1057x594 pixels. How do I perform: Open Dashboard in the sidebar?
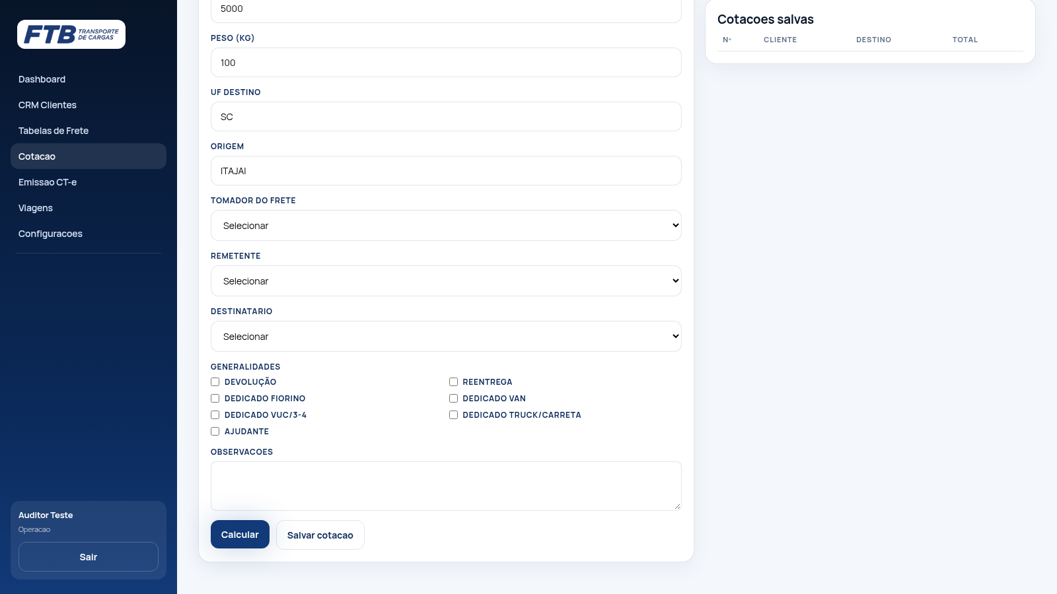89,79
